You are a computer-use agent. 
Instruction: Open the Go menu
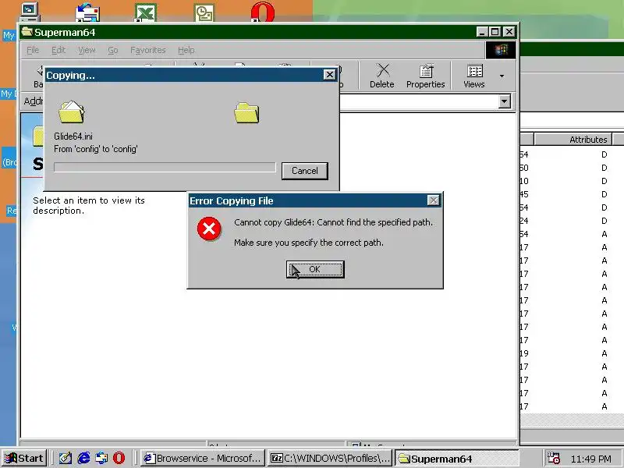[112, 50]
